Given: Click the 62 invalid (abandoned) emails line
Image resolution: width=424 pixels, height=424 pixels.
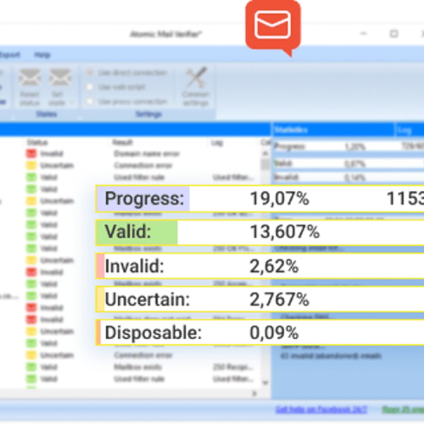Looking at the screenshot, I should pos(331,355).
